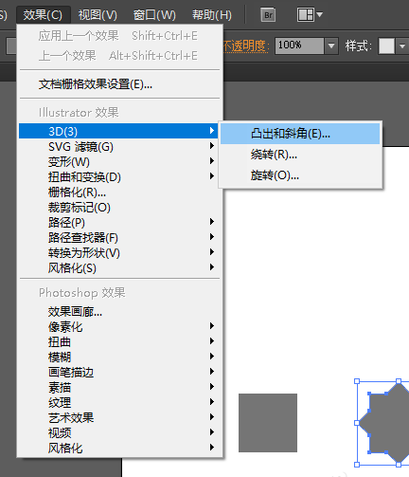Expand the 艺术效果 submenu

coord(118,417)
